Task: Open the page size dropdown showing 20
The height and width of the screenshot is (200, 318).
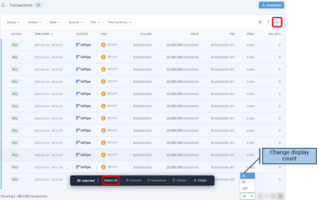Action: [247, 196]
